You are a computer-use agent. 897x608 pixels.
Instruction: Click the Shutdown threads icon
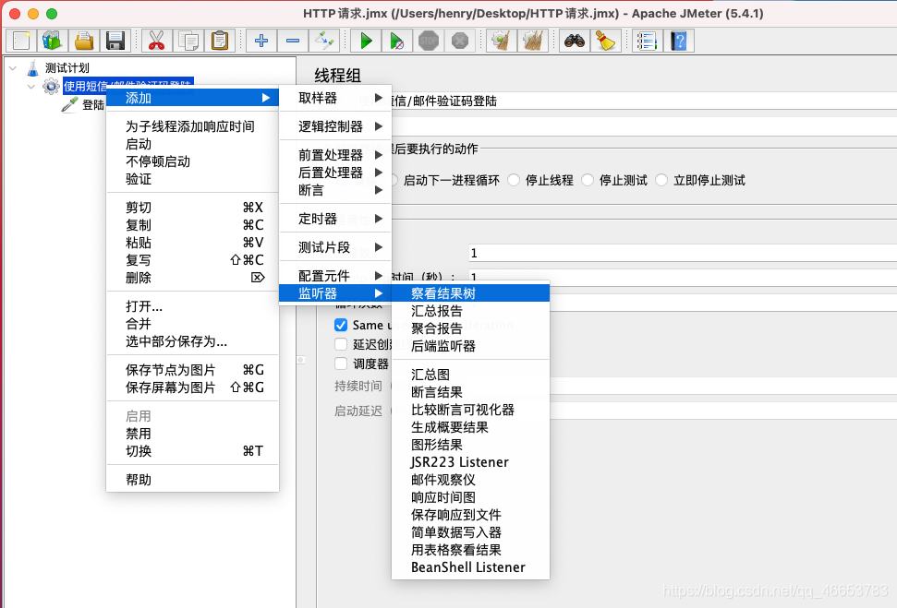pos(460,41)
